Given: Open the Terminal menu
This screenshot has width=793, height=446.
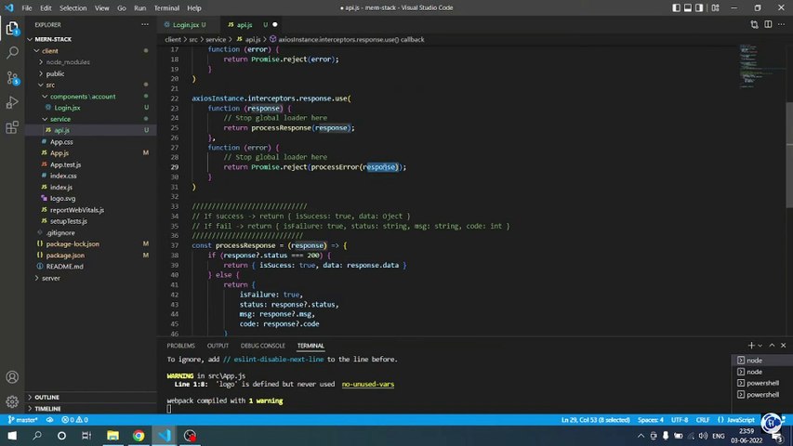Looking at the screenshot, I should tap(166, 7).
